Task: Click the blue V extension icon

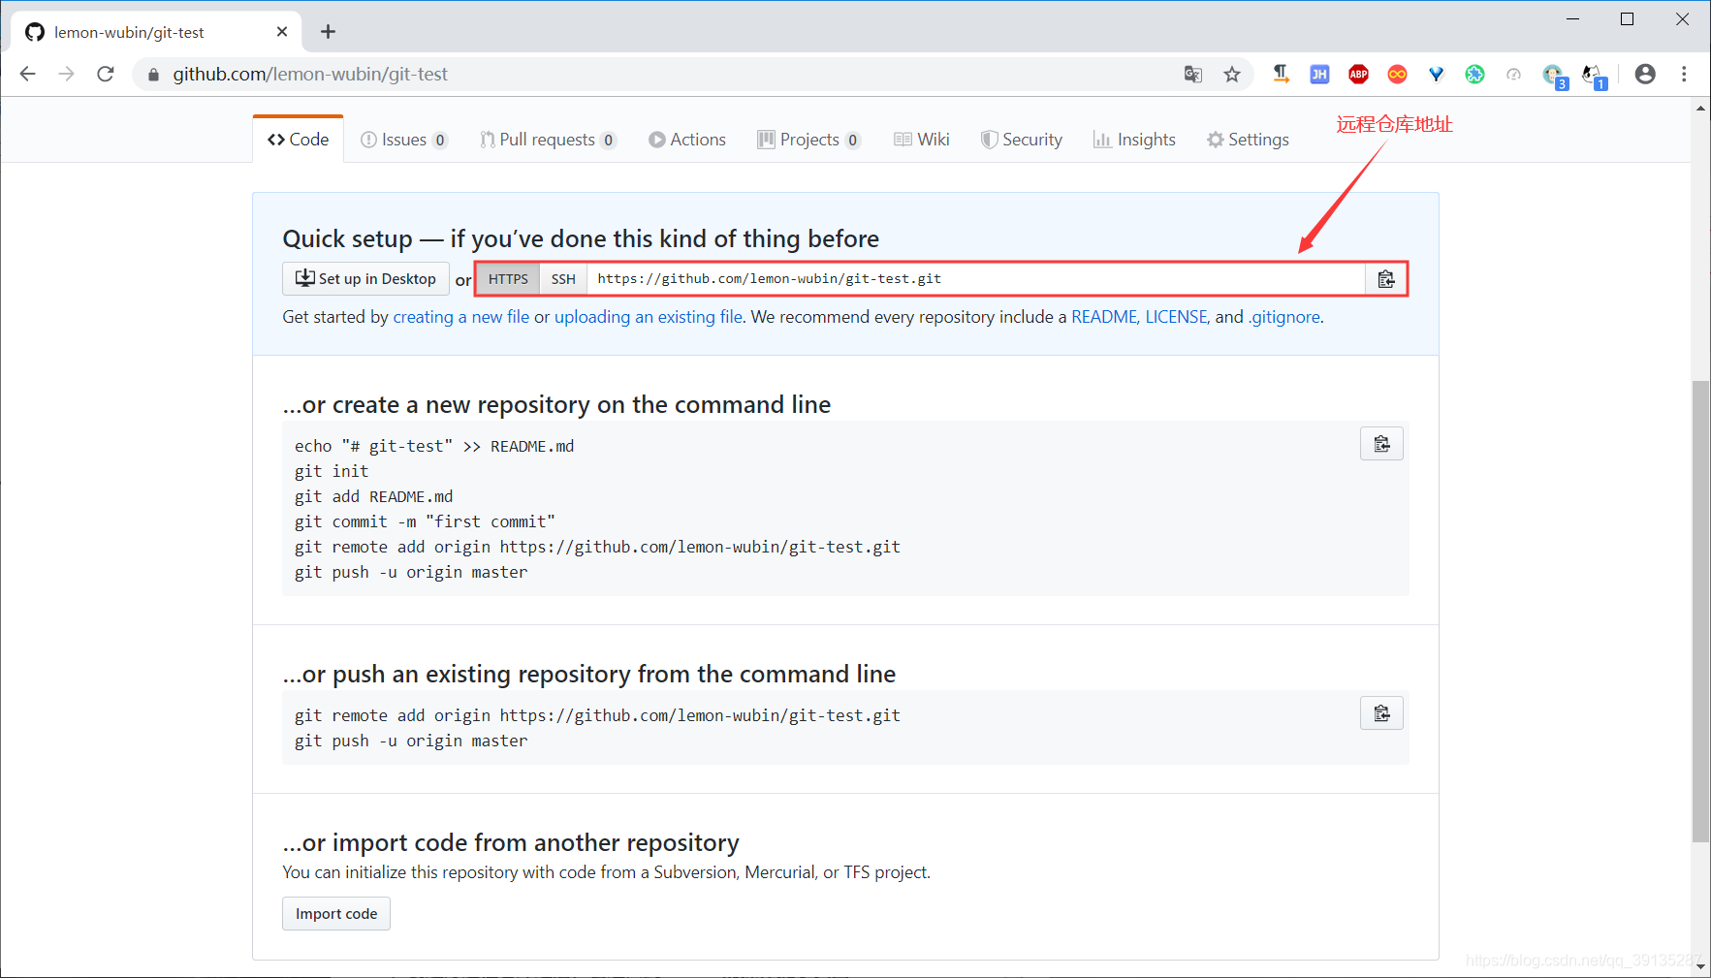Action: click(1436, 75)
